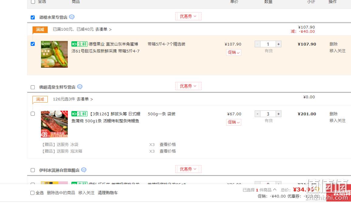Toggle the bottom bar 全选 checkbox
The height and width of the screenshot is (203, 351).
33,193
